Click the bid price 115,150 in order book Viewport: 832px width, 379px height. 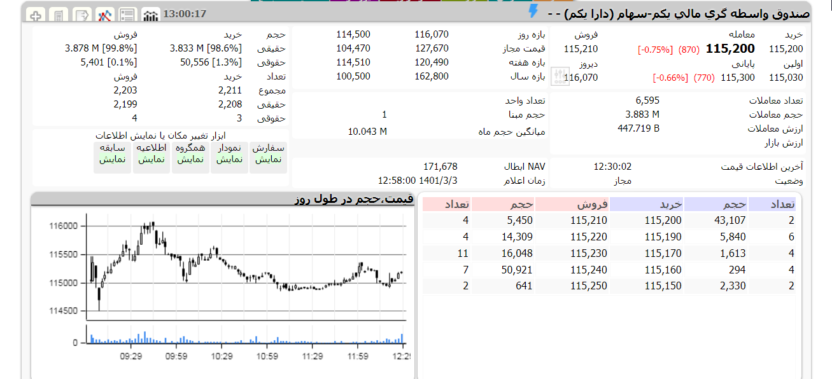point(663,286)
